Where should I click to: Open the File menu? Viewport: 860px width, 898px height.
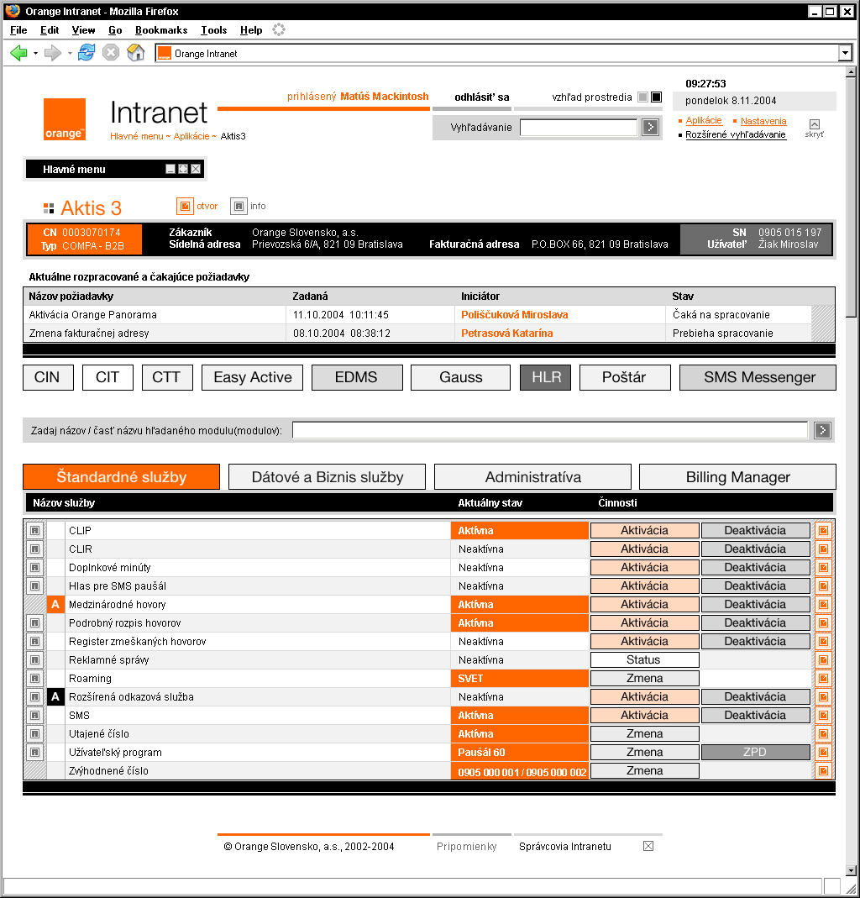tap(18, 30)
